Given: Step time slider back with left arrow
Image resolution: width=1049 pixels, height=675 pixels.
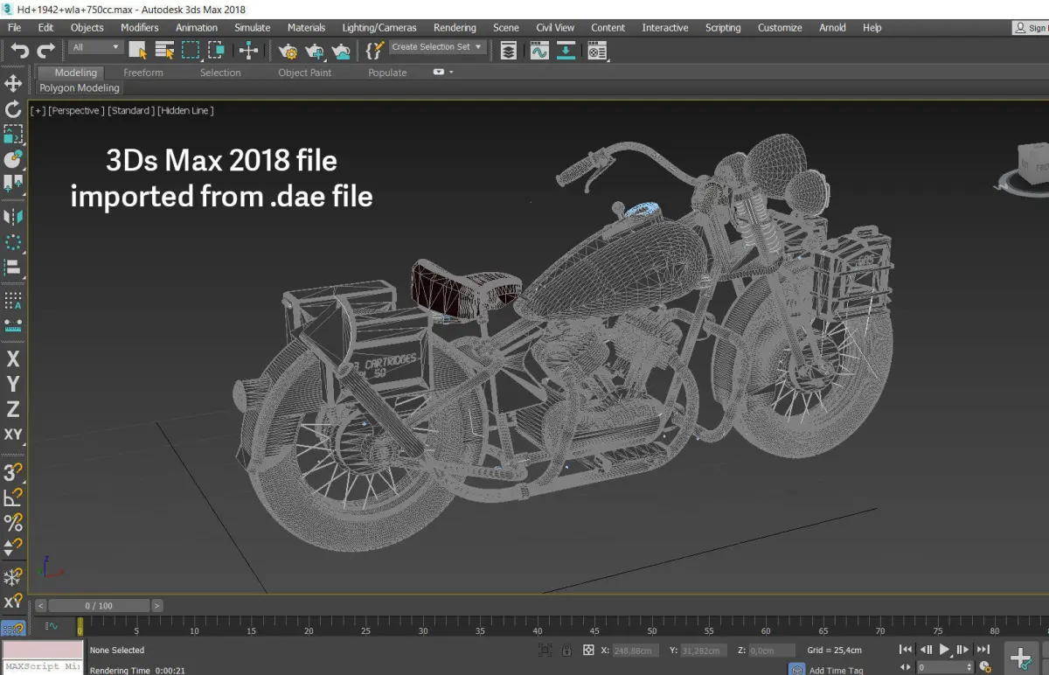Looking at the screenshot, I should (39, 605).
